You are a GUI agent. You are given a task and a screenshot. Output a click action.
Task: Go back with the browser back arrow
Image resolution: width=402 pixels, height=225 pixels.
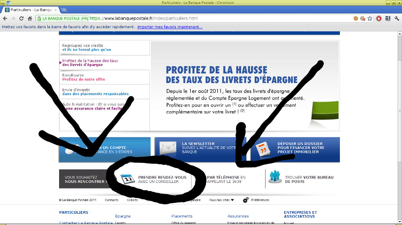point(5,18)
